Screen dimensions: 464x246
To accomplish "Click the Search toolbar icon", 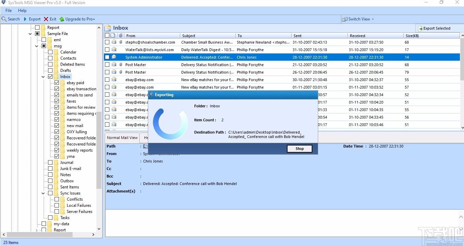I will [x=4, y=19].
